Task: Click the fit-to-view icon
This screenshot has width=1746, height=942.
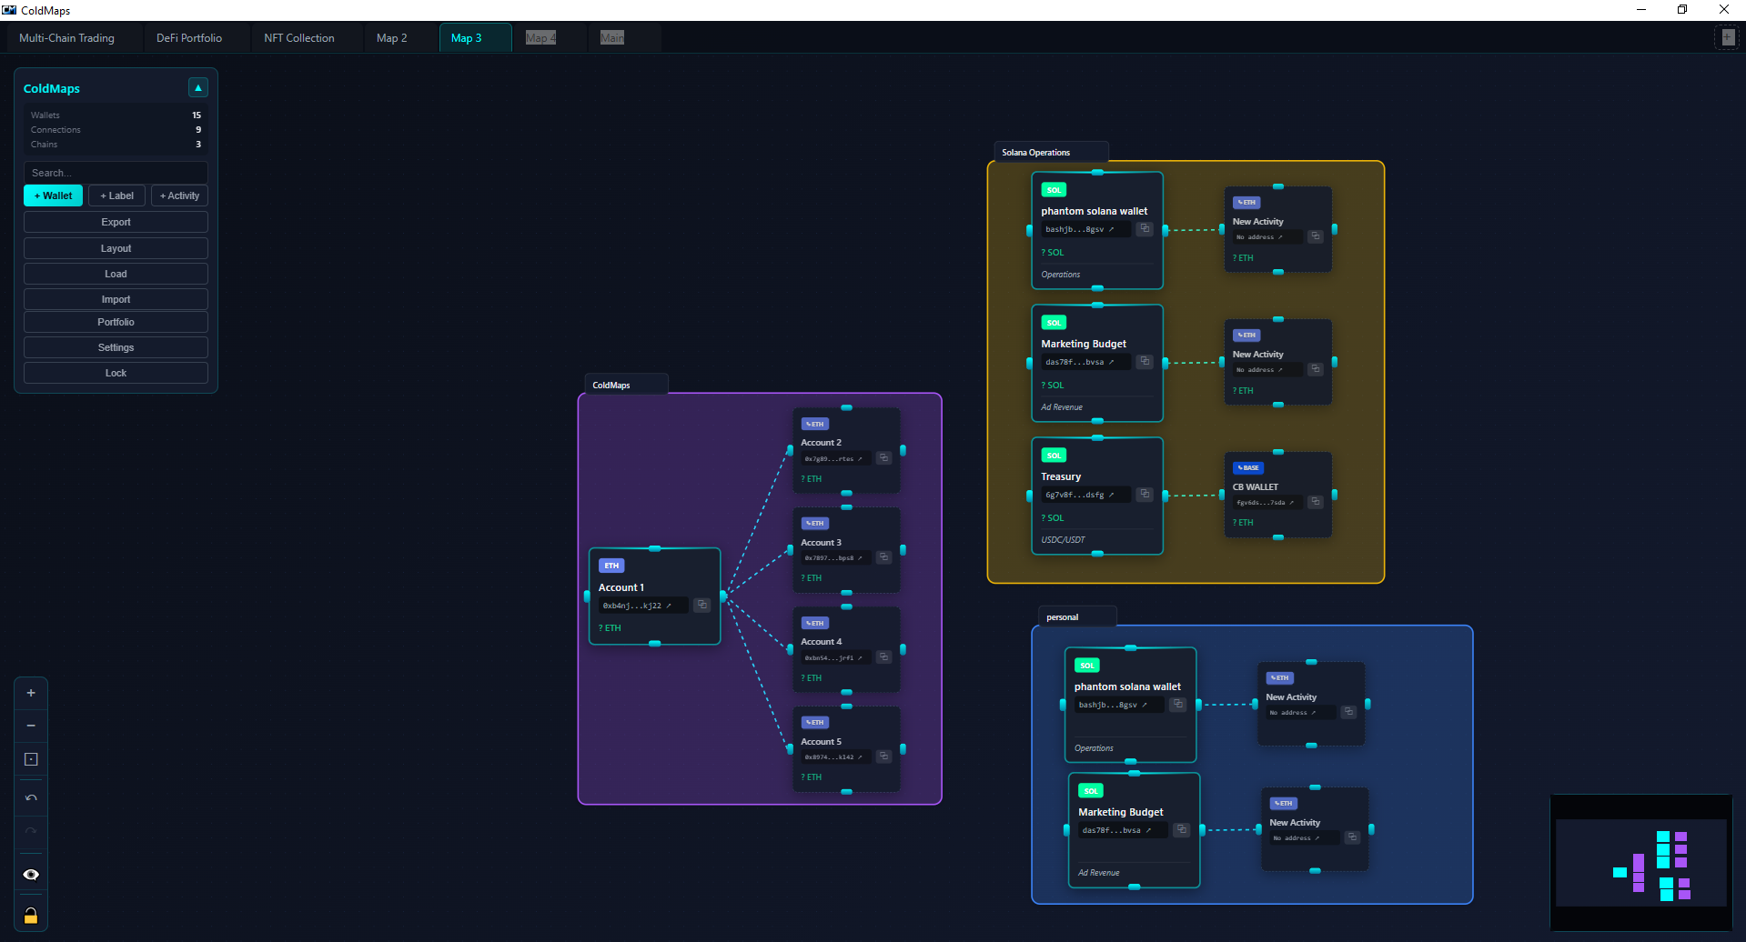Action: [x=31, y=759]
